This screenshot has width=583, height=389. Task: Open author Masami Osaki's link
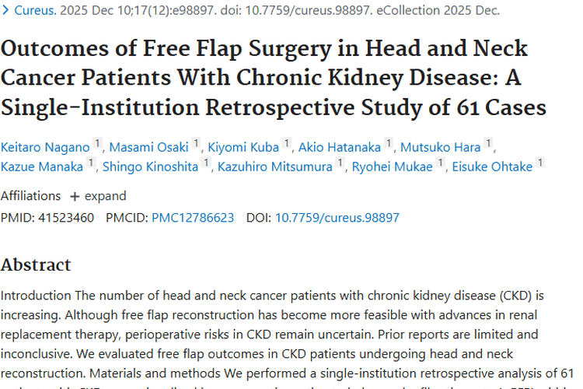(x=148, y=145)
